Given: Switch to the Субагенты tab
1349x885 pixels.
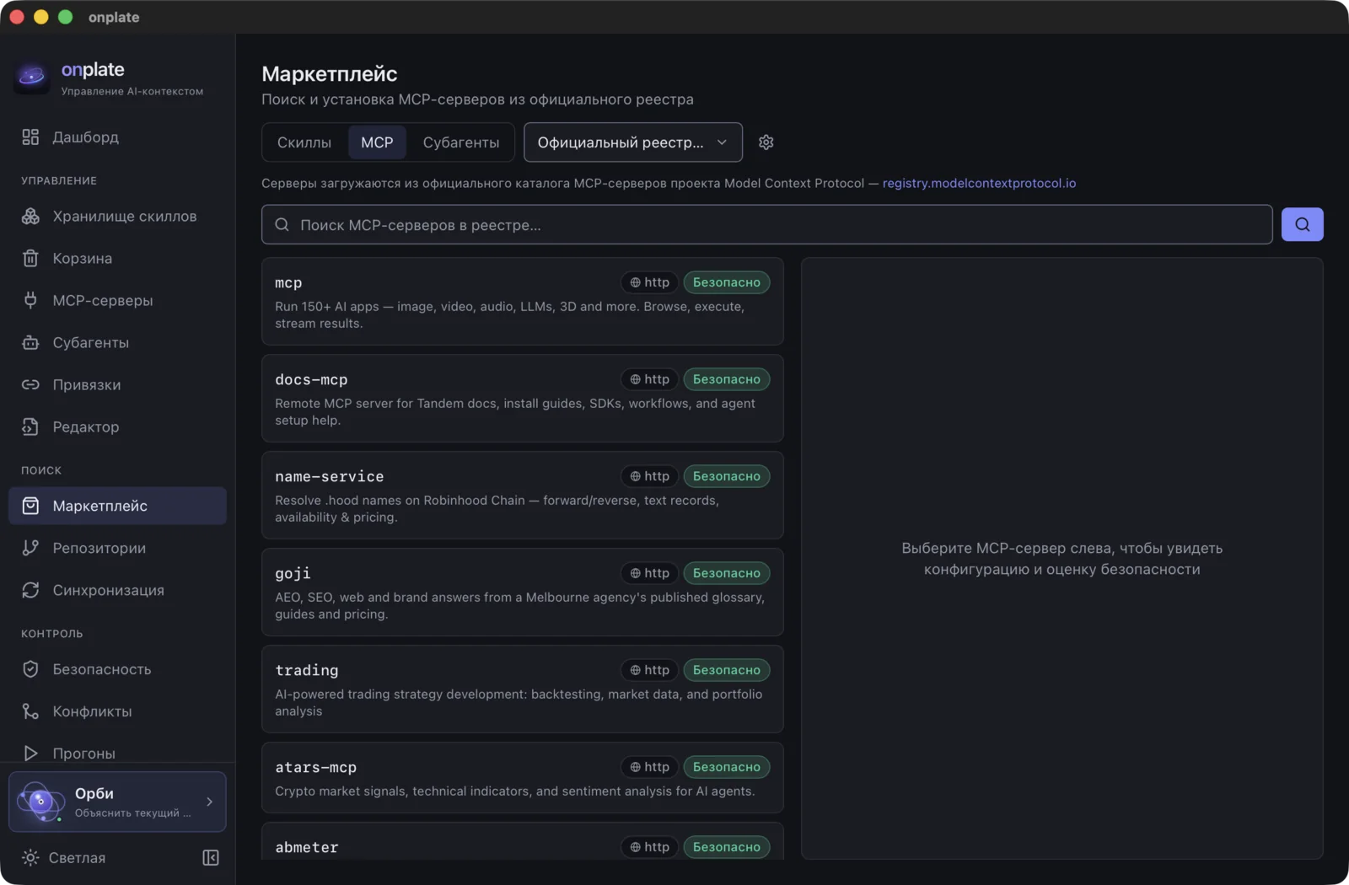Looking at the screenshot, I should (461, 142).
